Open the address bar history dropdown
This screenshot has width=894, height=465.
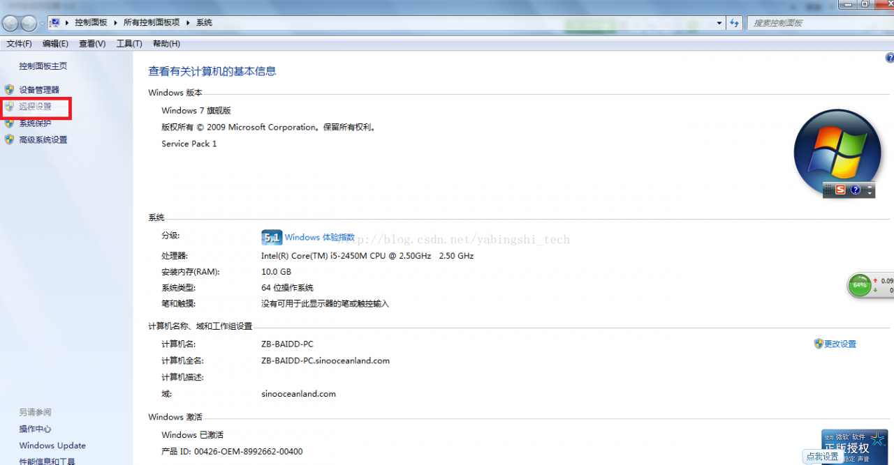point(720,23)
